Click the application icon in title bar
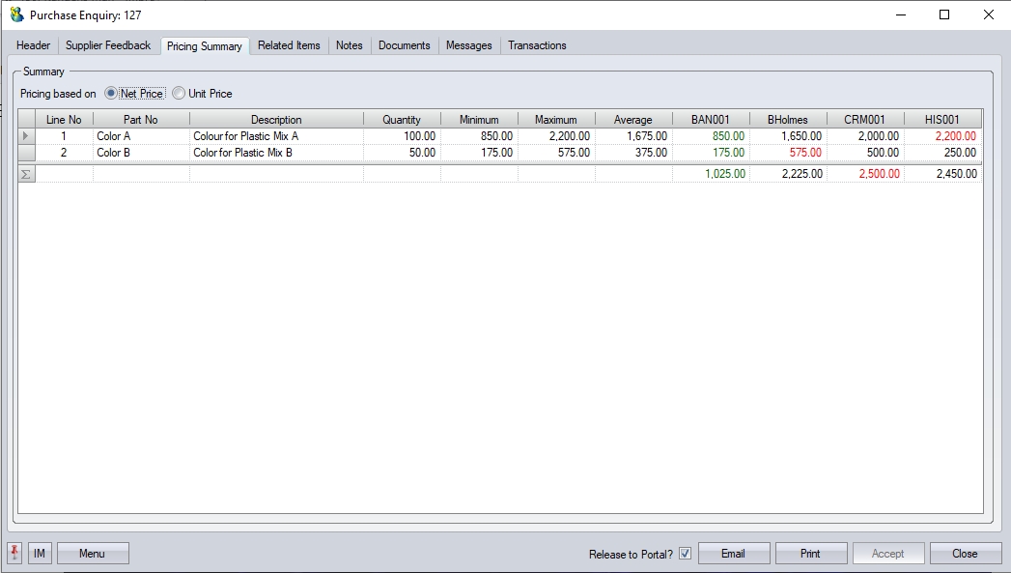Viewport: 1011px width, 573px height. pos(16,14)
